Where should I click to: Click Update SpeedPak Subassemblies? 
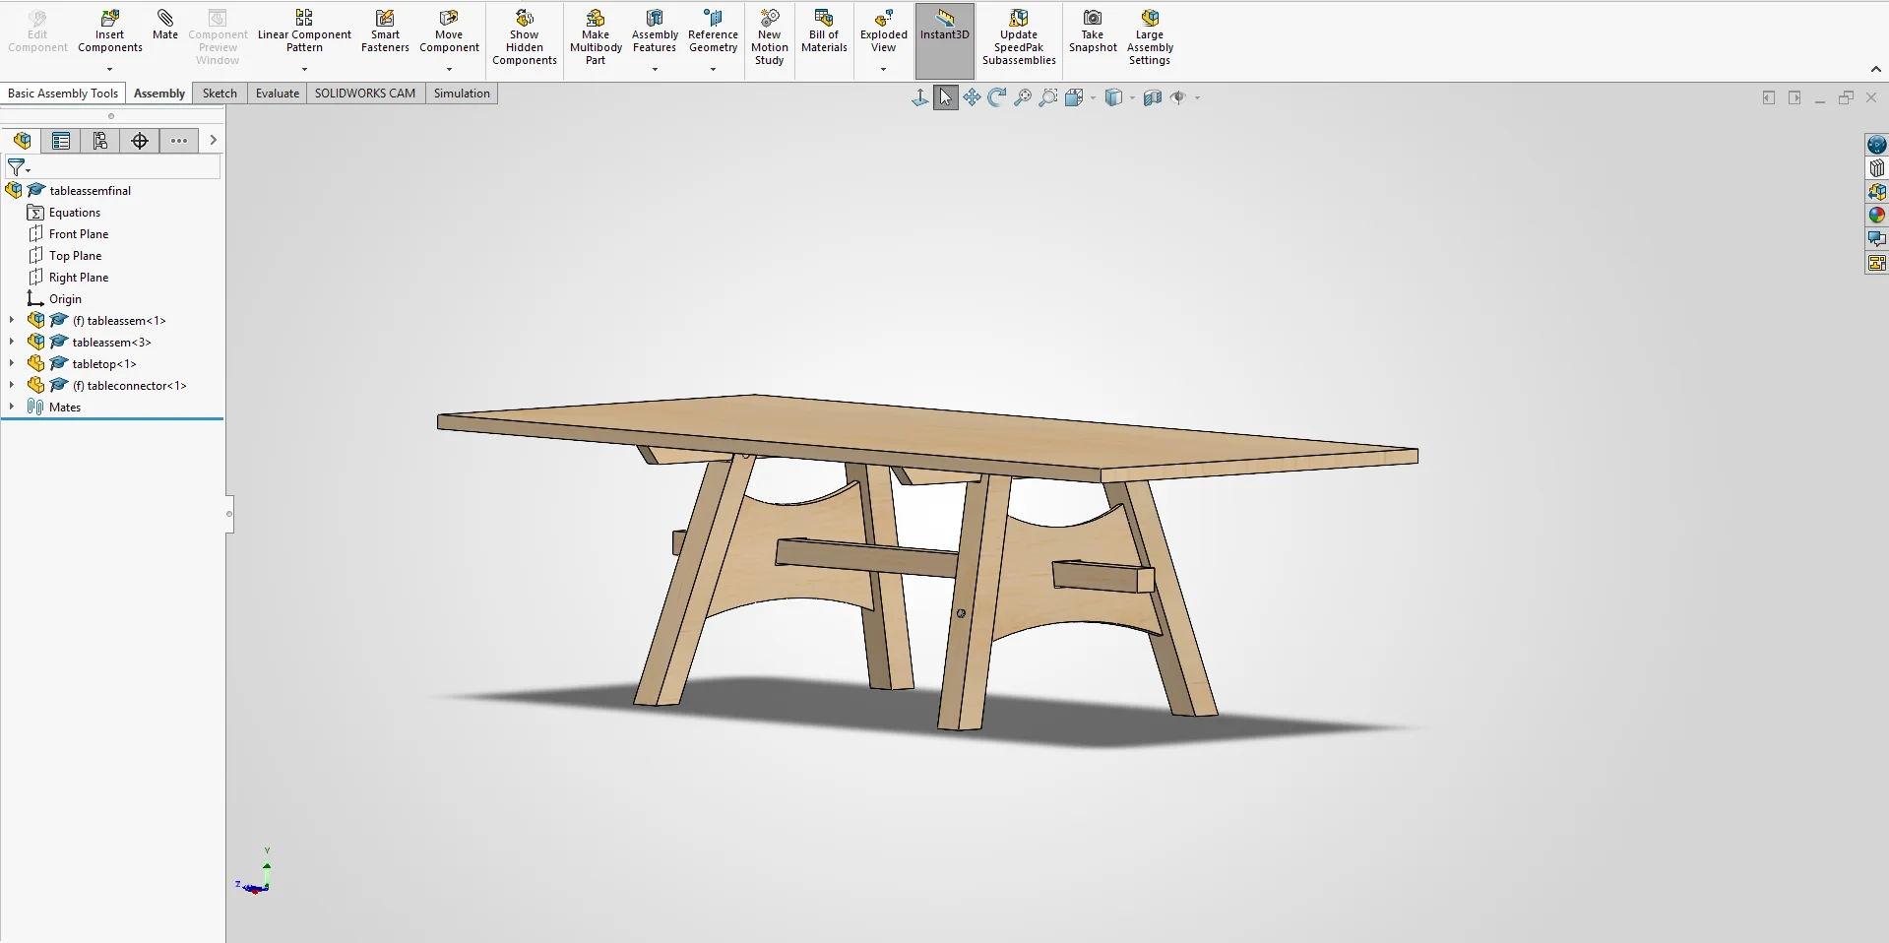point(1019,37)
